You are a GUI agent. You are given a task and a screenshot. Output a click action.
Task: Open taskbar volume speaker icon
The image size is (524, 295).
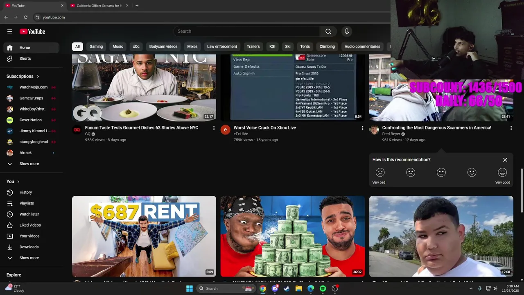pos(495,288)
